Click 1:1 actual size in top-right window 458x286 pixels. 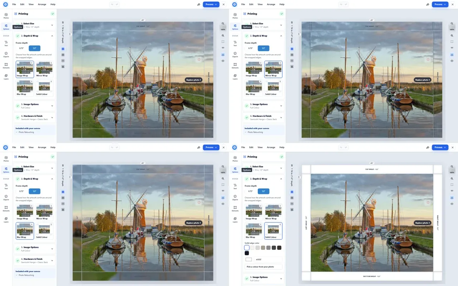(452, 48)
